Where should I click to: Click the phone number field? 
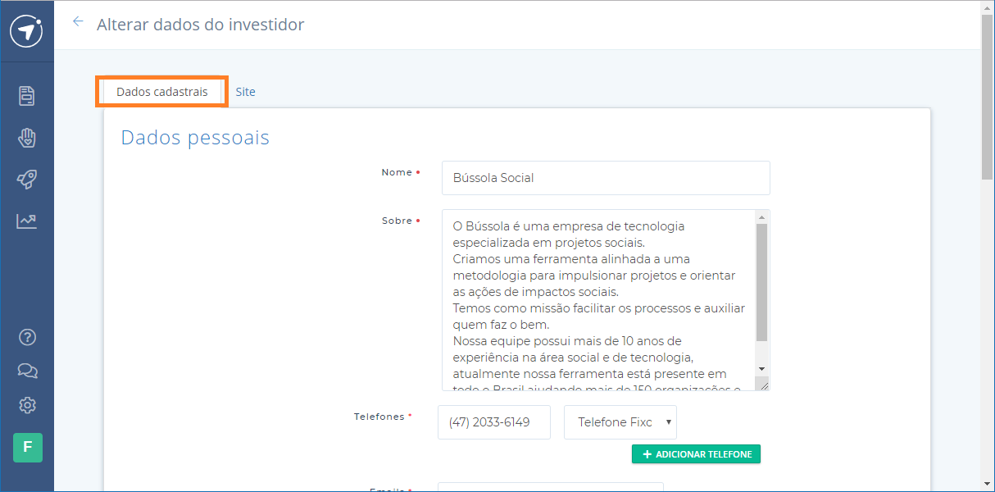tap(494, 422)
